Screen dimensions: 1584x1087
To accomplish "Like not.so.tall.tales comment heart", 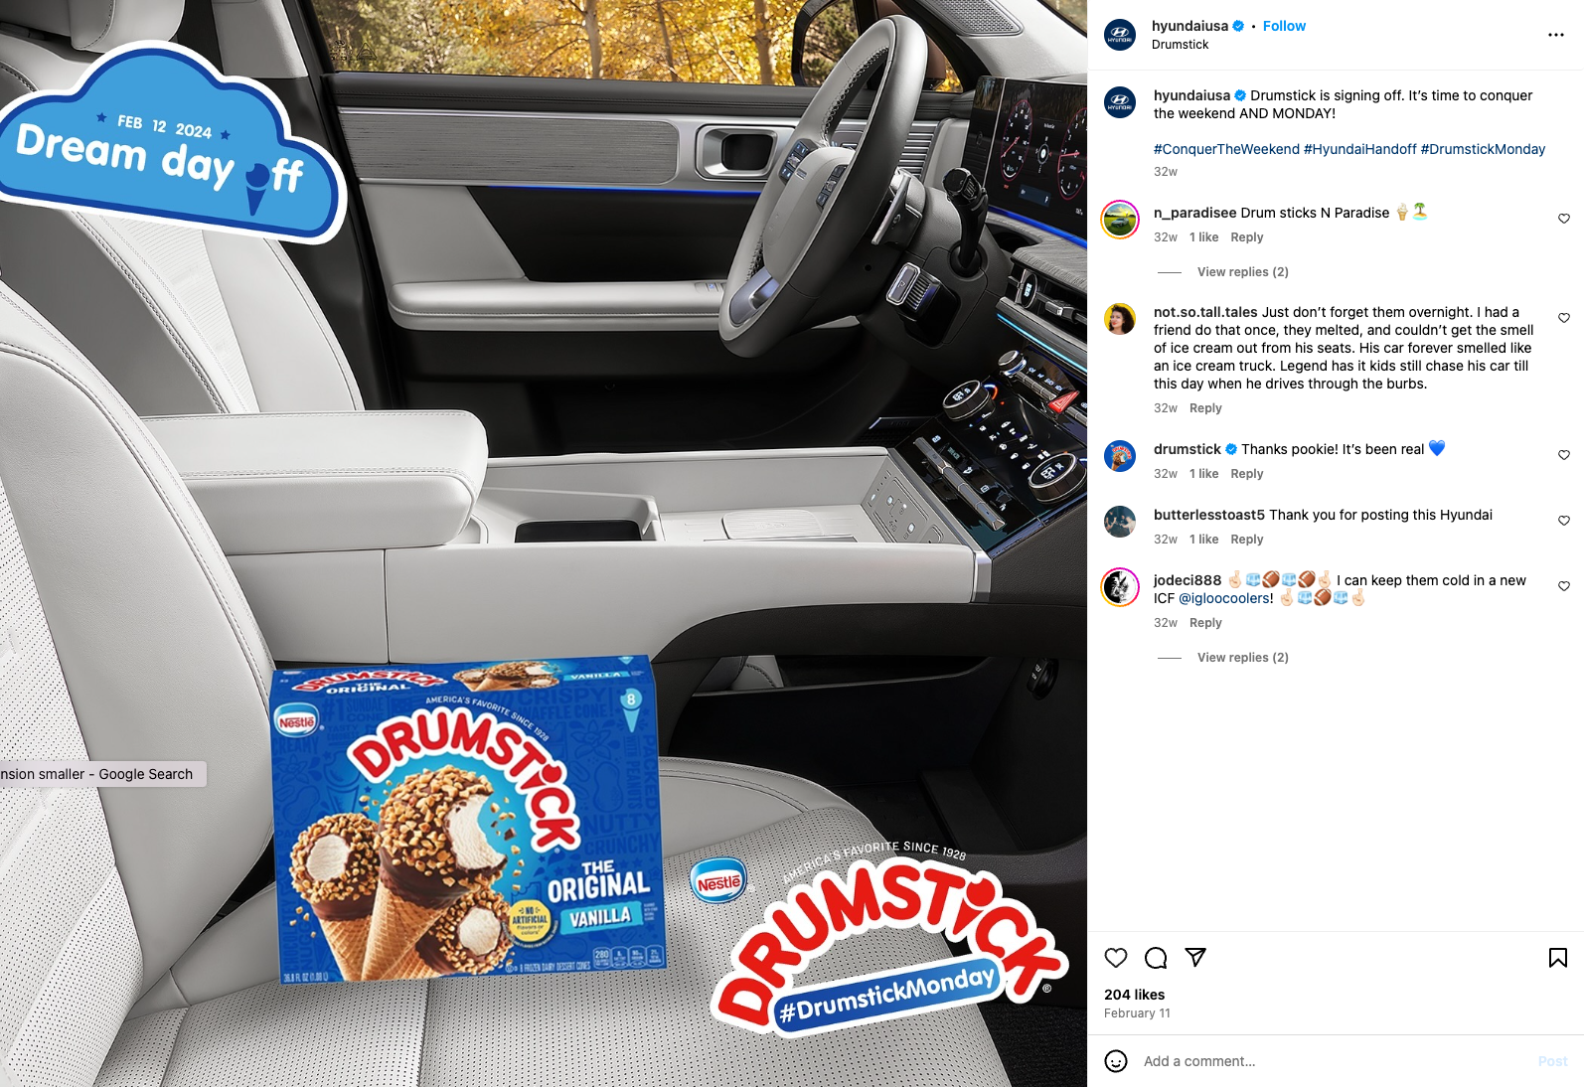I will (x=1564, y=318).
